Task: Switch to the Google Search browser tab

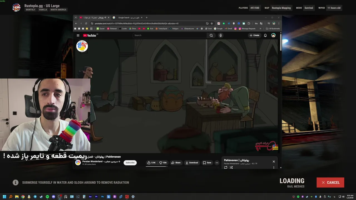Action: [x=127, y=17]
